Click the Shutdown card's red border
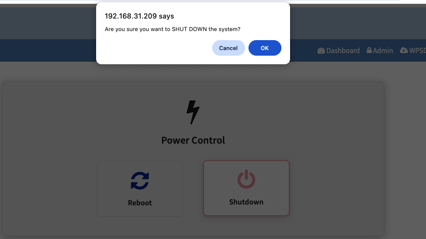The height and width of the screenshot is (239, 426). click(204, 188)
